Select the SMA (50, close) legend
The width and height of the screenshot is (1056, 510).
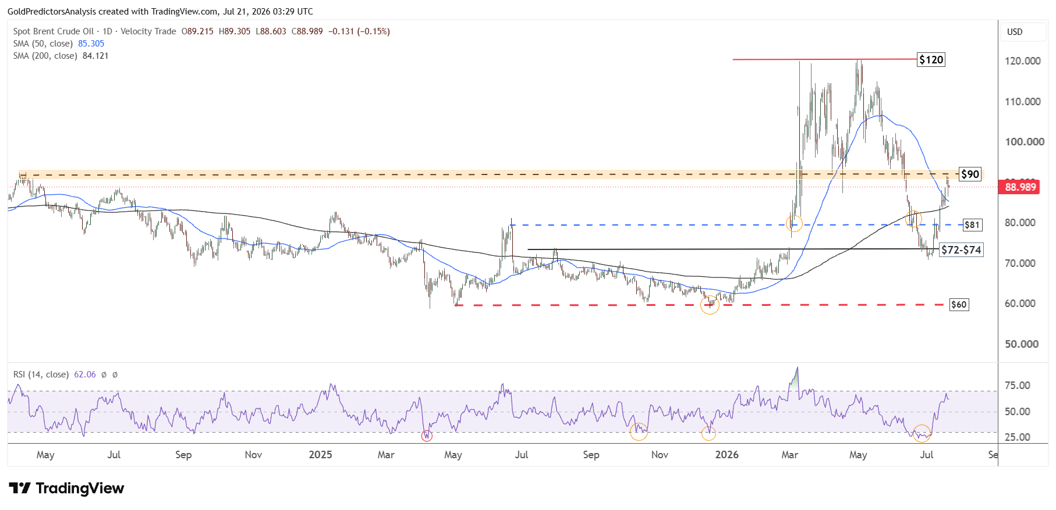pyautogui.click(x=43, y=44)
